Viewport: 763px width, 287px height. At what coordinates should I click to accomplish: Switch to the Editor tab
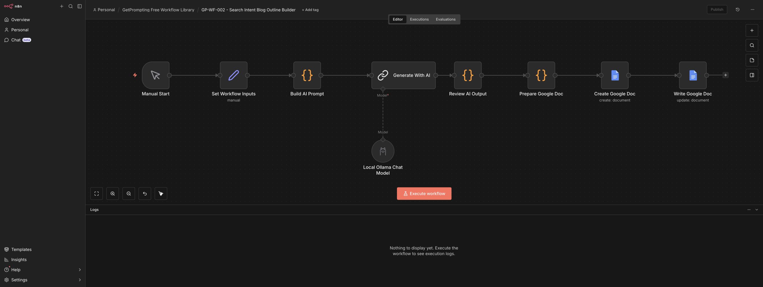pyautogui.click(x=398, y=19)
